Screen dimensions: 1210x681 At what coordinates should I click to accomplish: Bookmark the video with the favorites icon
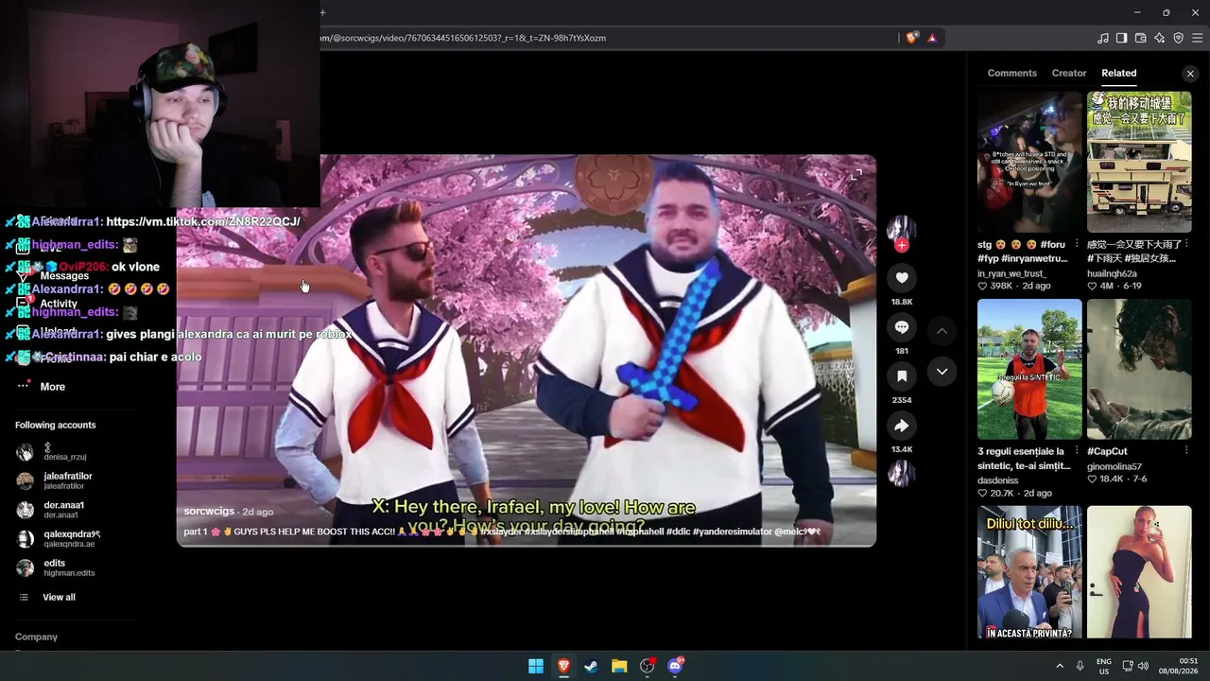point(902,376)
